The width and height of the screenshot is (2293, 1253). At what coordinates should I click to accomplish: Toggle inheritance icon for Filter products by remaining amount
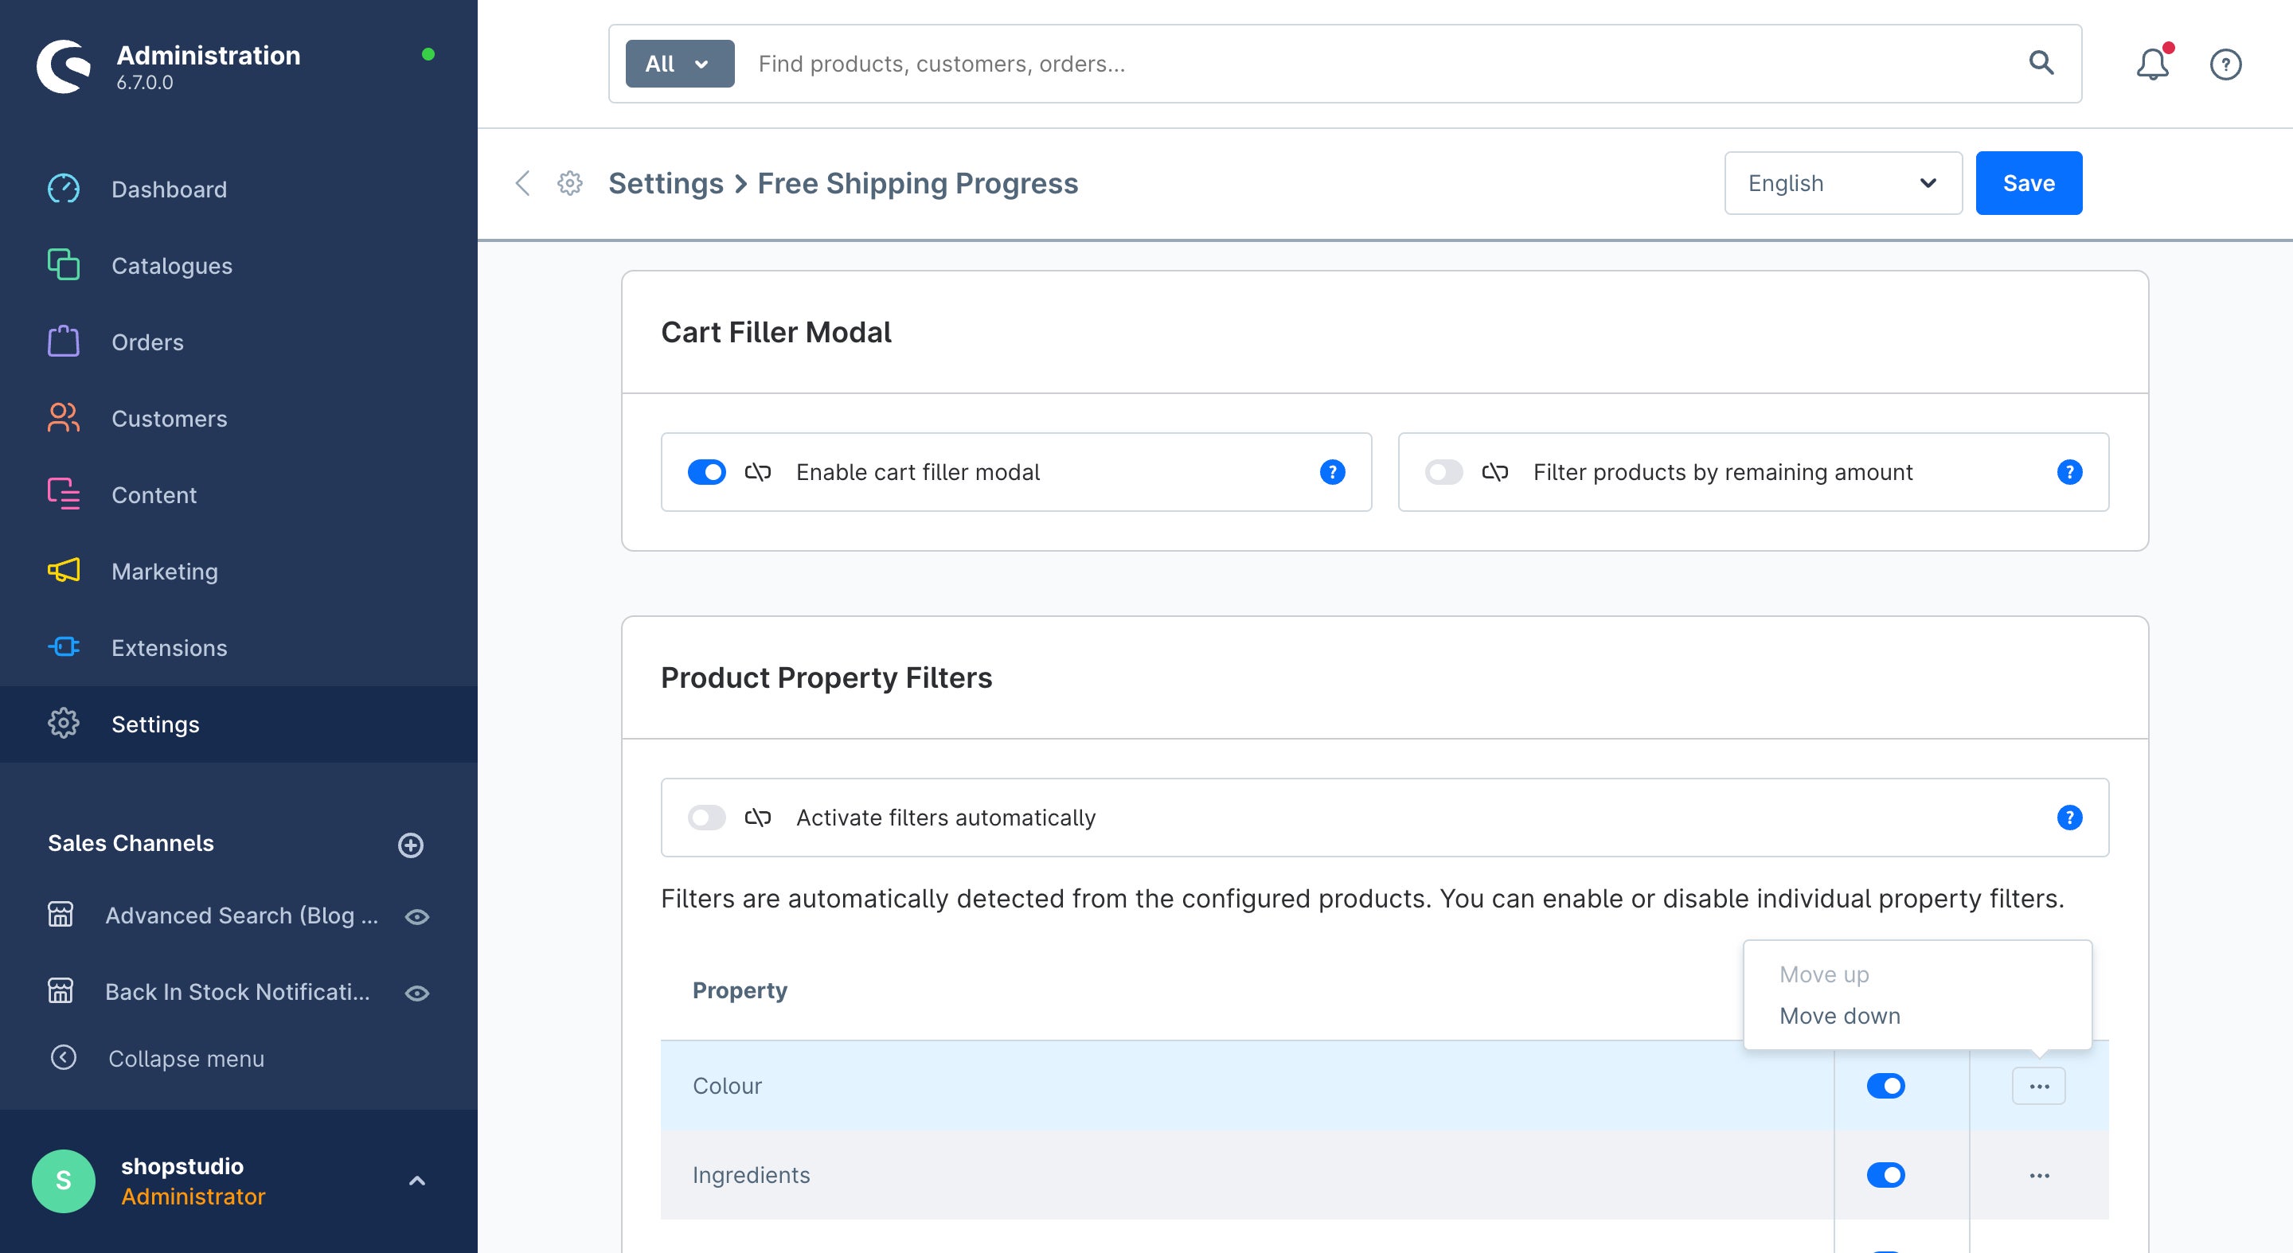click(1494, 471)
